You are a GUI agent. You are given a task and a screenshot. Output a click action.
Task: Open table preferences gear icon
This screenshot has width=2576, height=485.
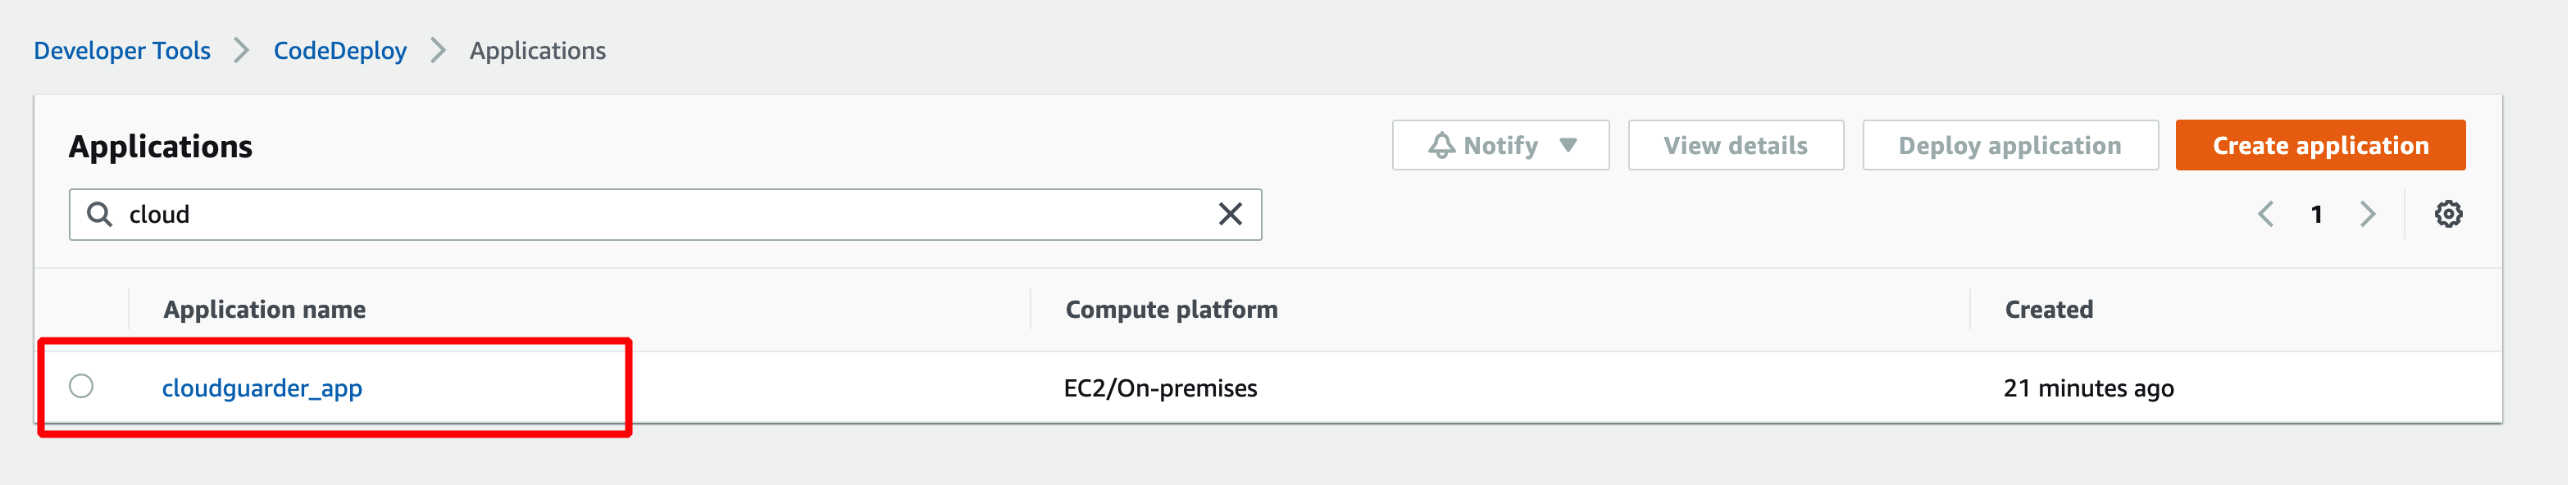2447,214
